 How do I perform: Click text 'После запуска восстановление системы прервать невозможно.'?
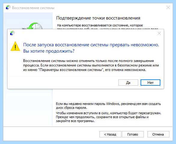point(91,45)
